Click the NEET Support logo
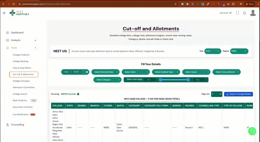 point(19,13)
